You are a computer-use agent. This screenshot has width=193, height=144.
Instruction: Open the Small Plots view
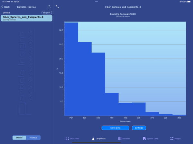pyautogui.click(x=72, y=139)
